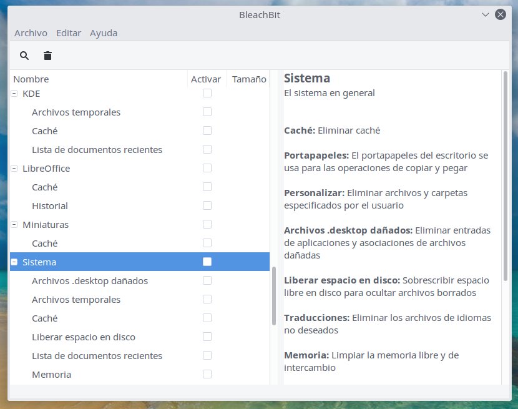518x409 pixels.
Task: Enable the KDE checkbox
Action: (207, 93)
